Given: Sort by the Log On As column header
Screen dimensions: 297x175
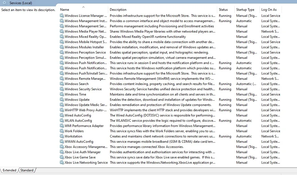Looking at the screenshot, I should [269, 9].
